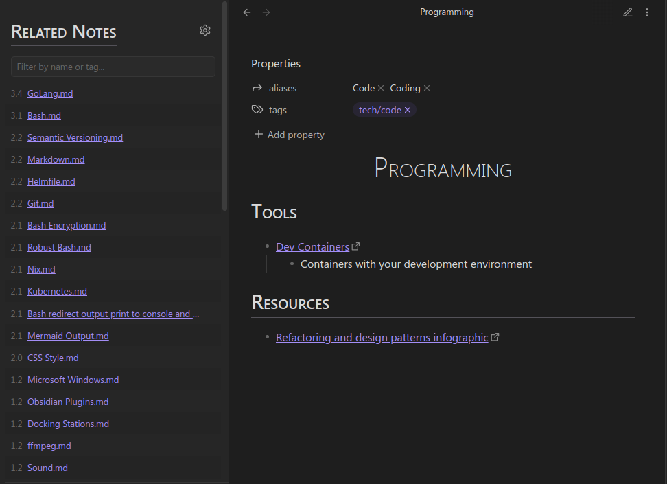Open Bash.md related note
667x484 pixels.
tap(44, 115)
